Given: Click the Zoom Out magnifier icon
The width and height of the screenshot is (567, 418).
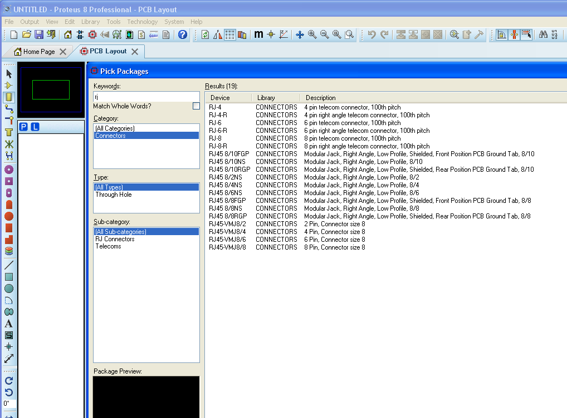Looking at the screenshot, I should point(324,34).
